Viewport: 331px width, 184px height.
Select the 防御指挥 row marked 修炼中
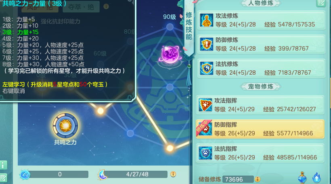click(x=260, y=129)
